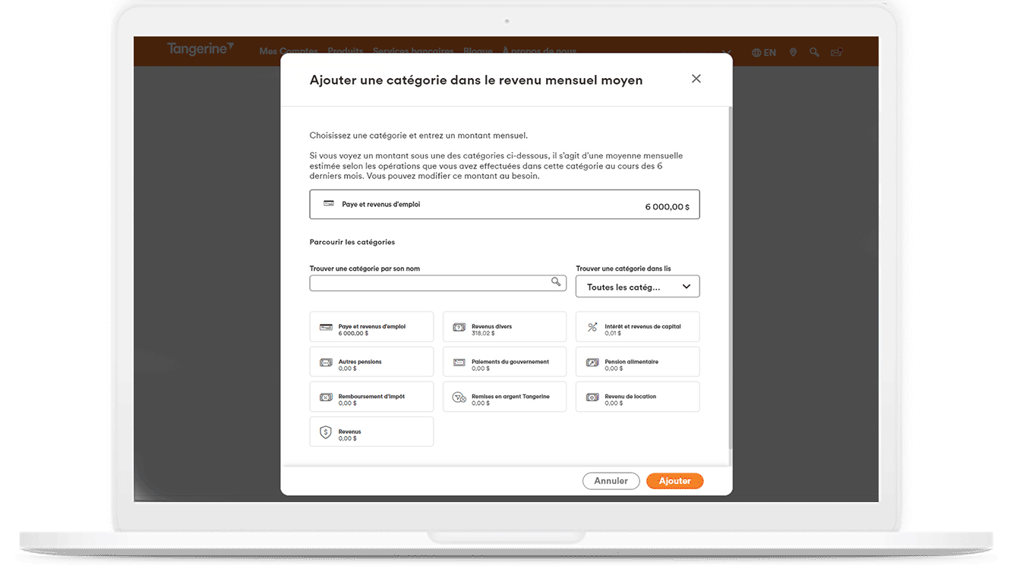Click the Annuler button

click(611, 481)
